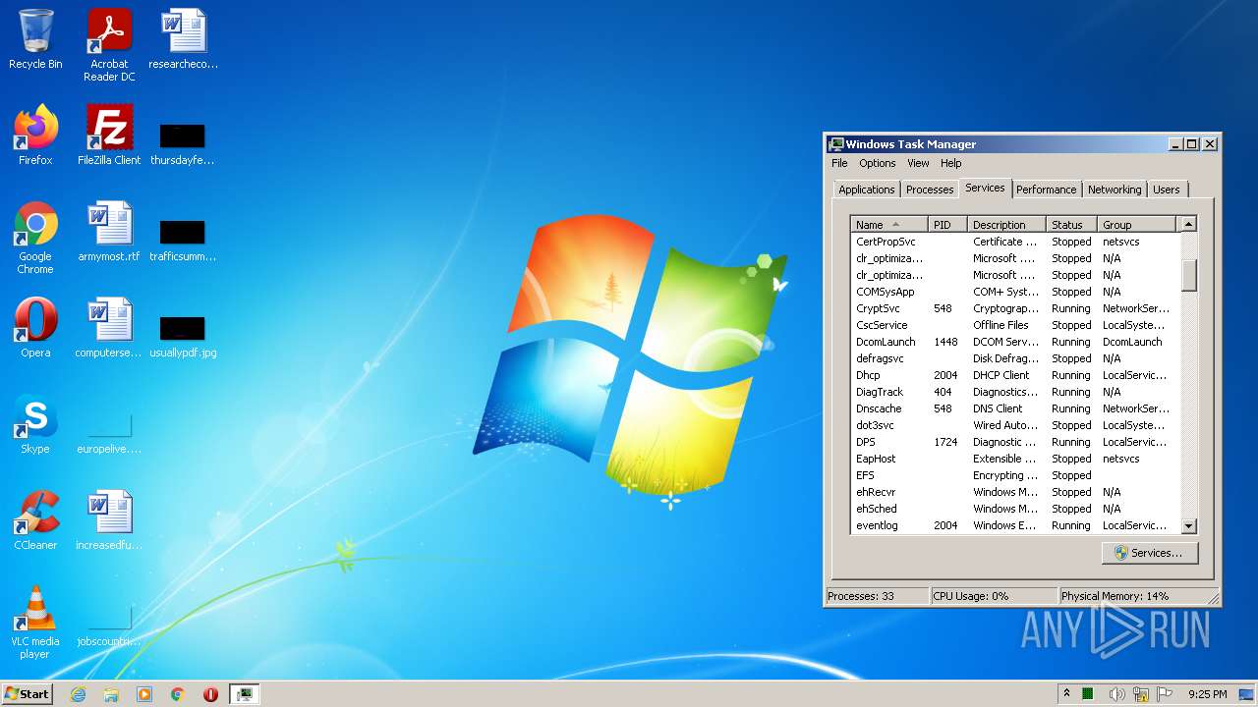Sort services by Description column header
This screenshot has width=1258, height=707.
click(x=1006, y=225)
